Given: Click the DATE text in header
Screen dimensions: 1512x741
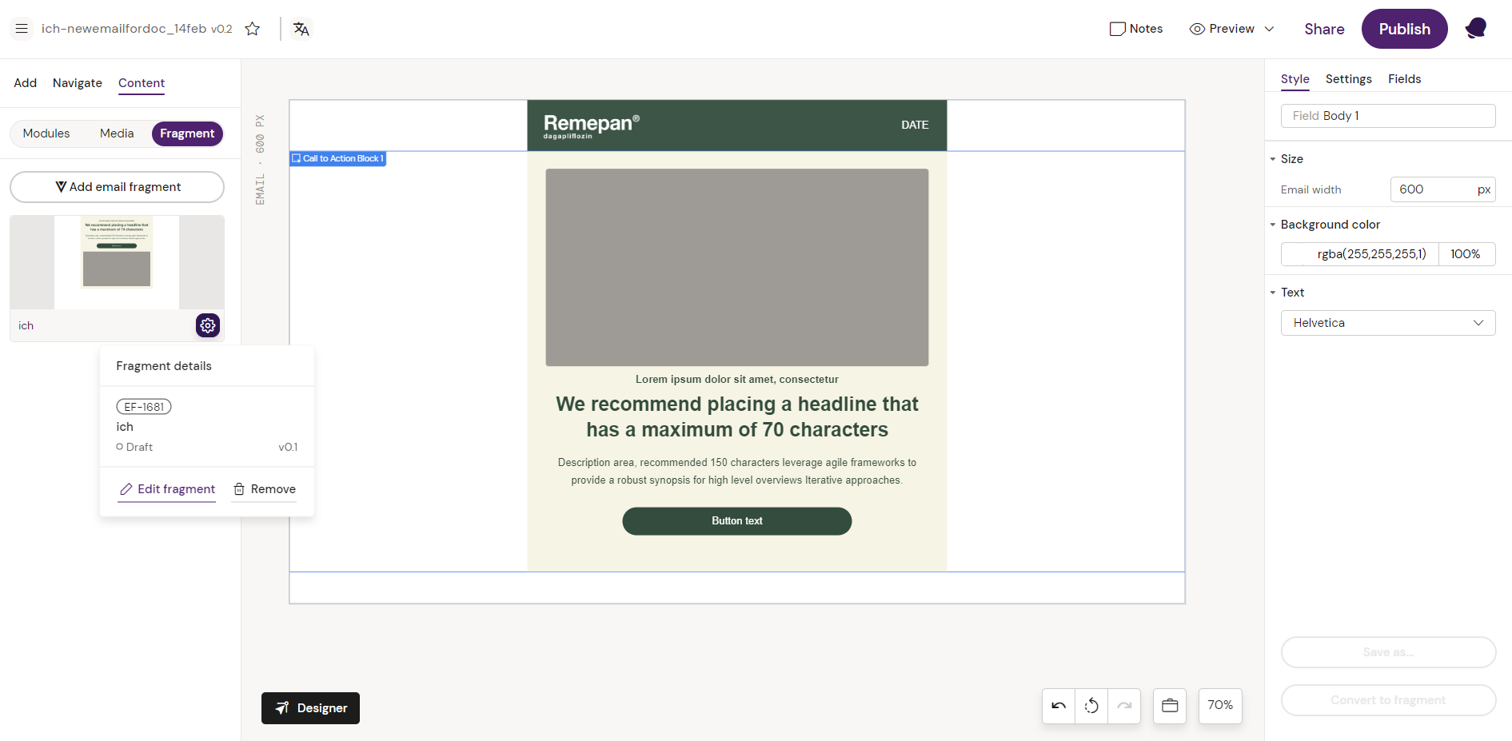Looking at the screenshot, I should point(915,125).
